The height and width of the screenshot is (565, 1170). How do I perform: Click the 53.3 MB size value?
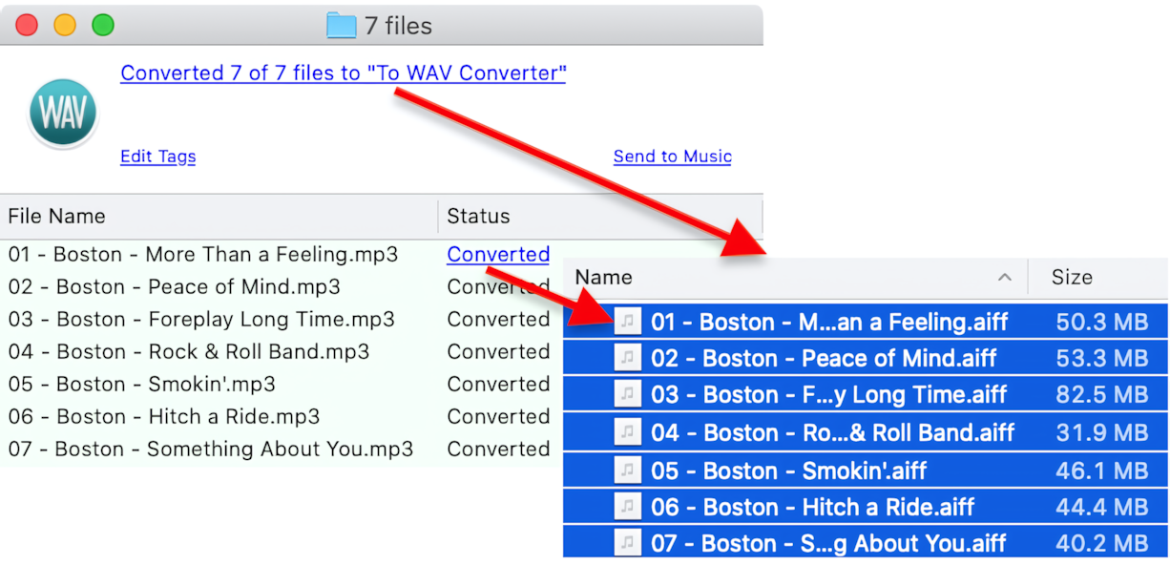(1101, 359)
